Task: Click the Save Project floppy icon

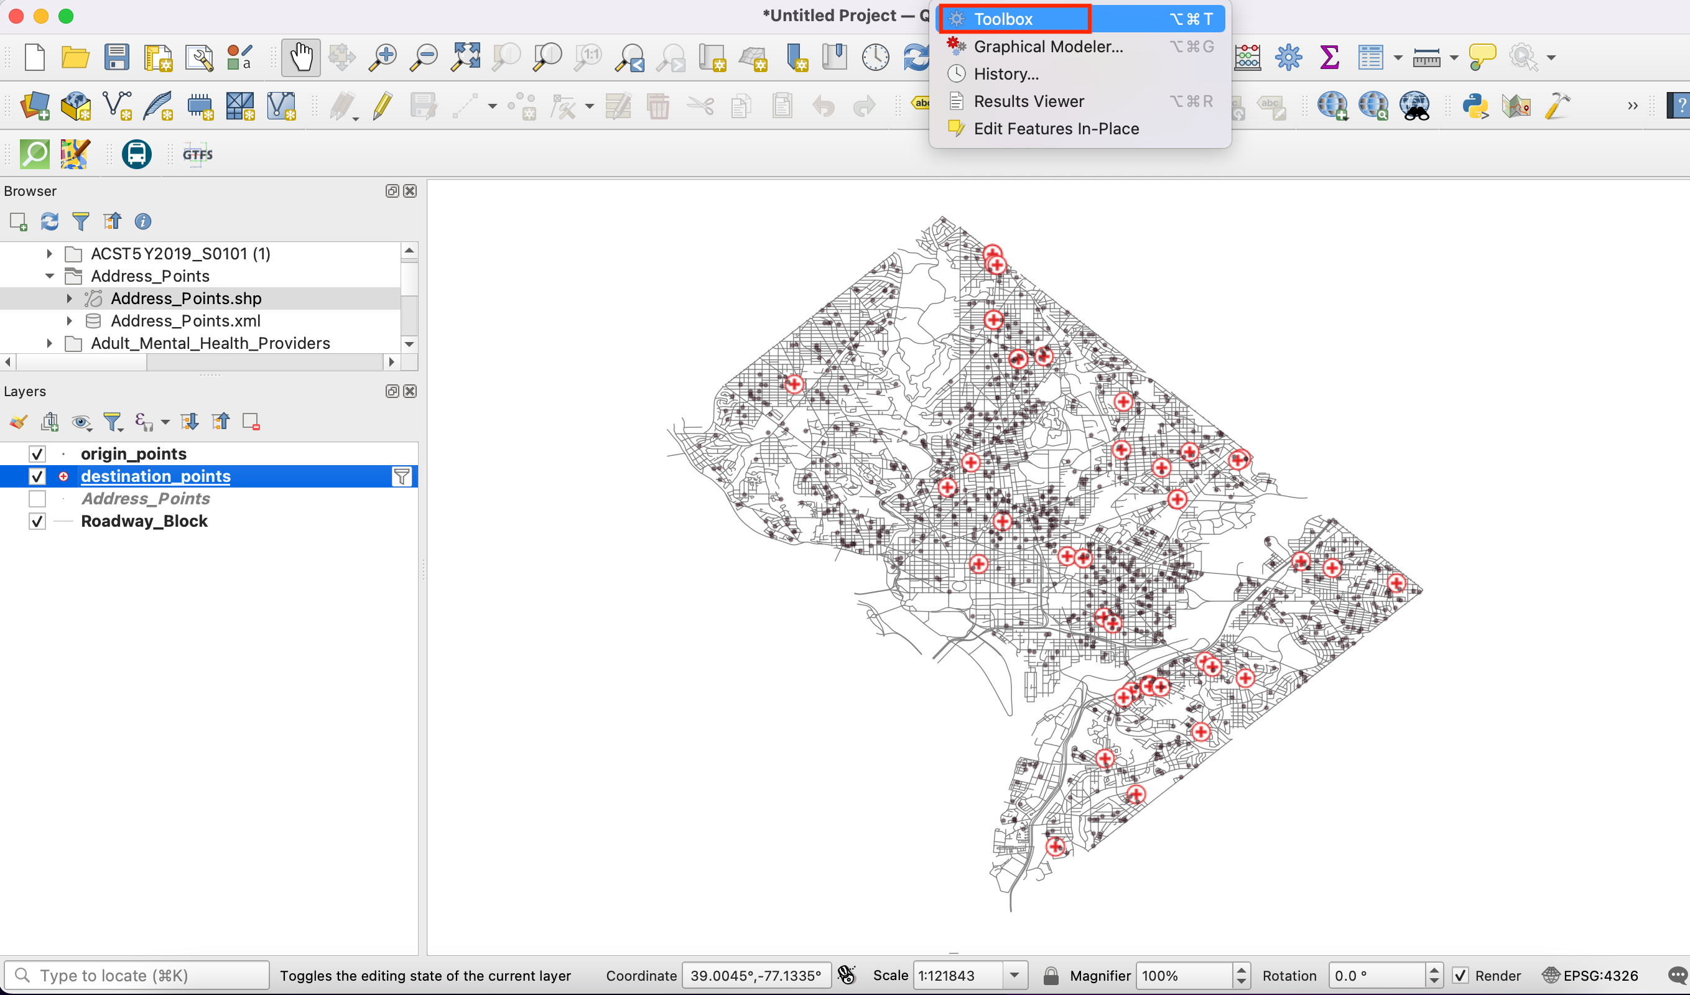Action: click(x=117, y=58)
